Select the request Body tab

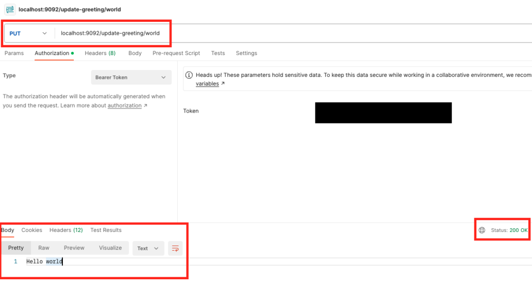(x=135, y=53)
